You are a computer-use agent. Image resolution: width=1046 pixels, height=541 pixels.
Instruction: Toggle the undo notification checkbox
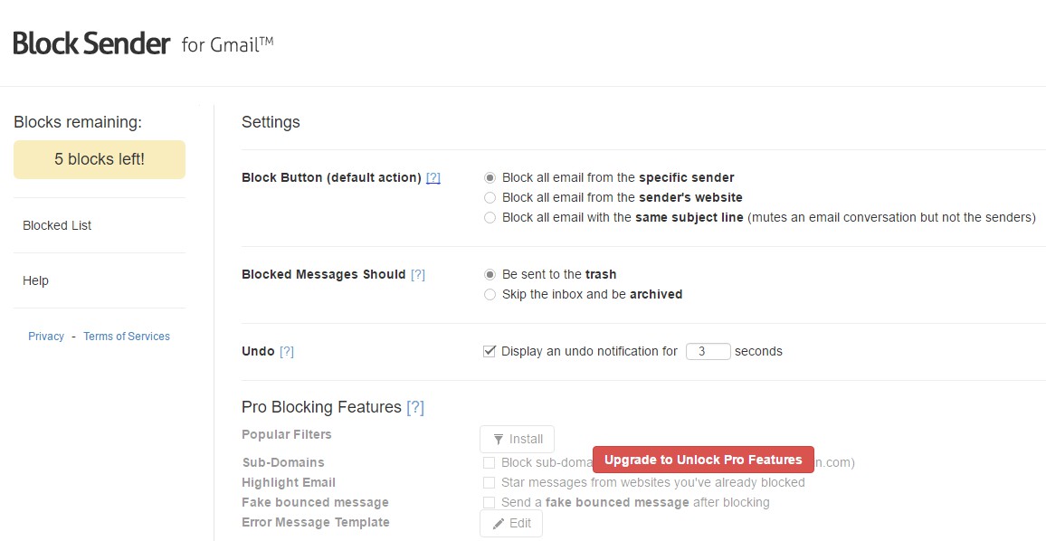[490, 351]
